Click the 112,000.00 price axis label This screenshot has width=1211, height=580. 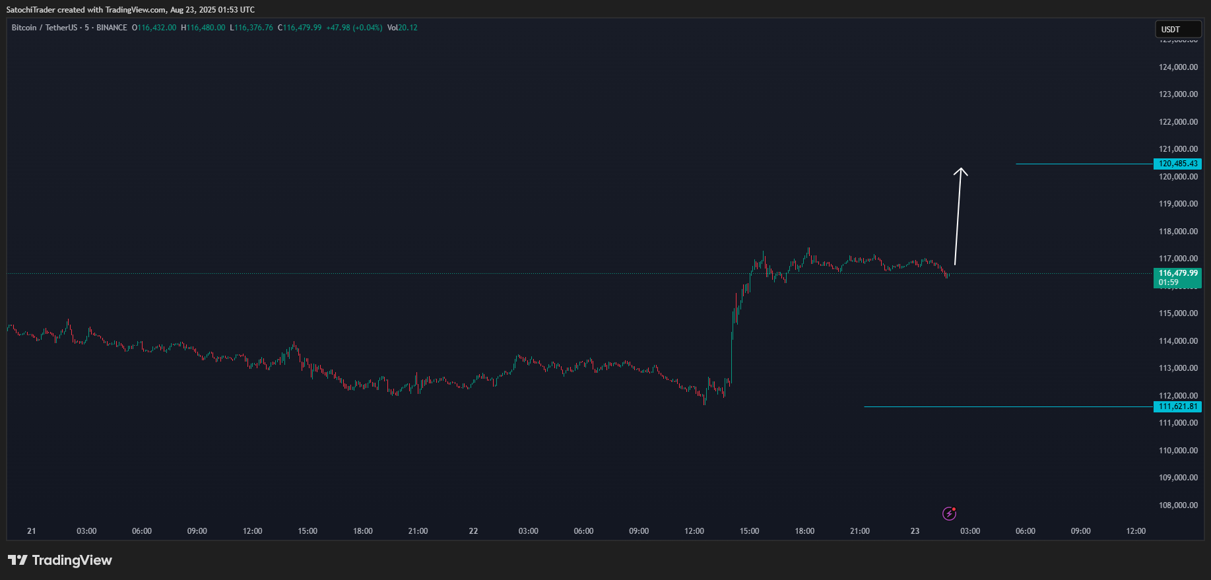pyautogui.click(x=1178, y=396)
